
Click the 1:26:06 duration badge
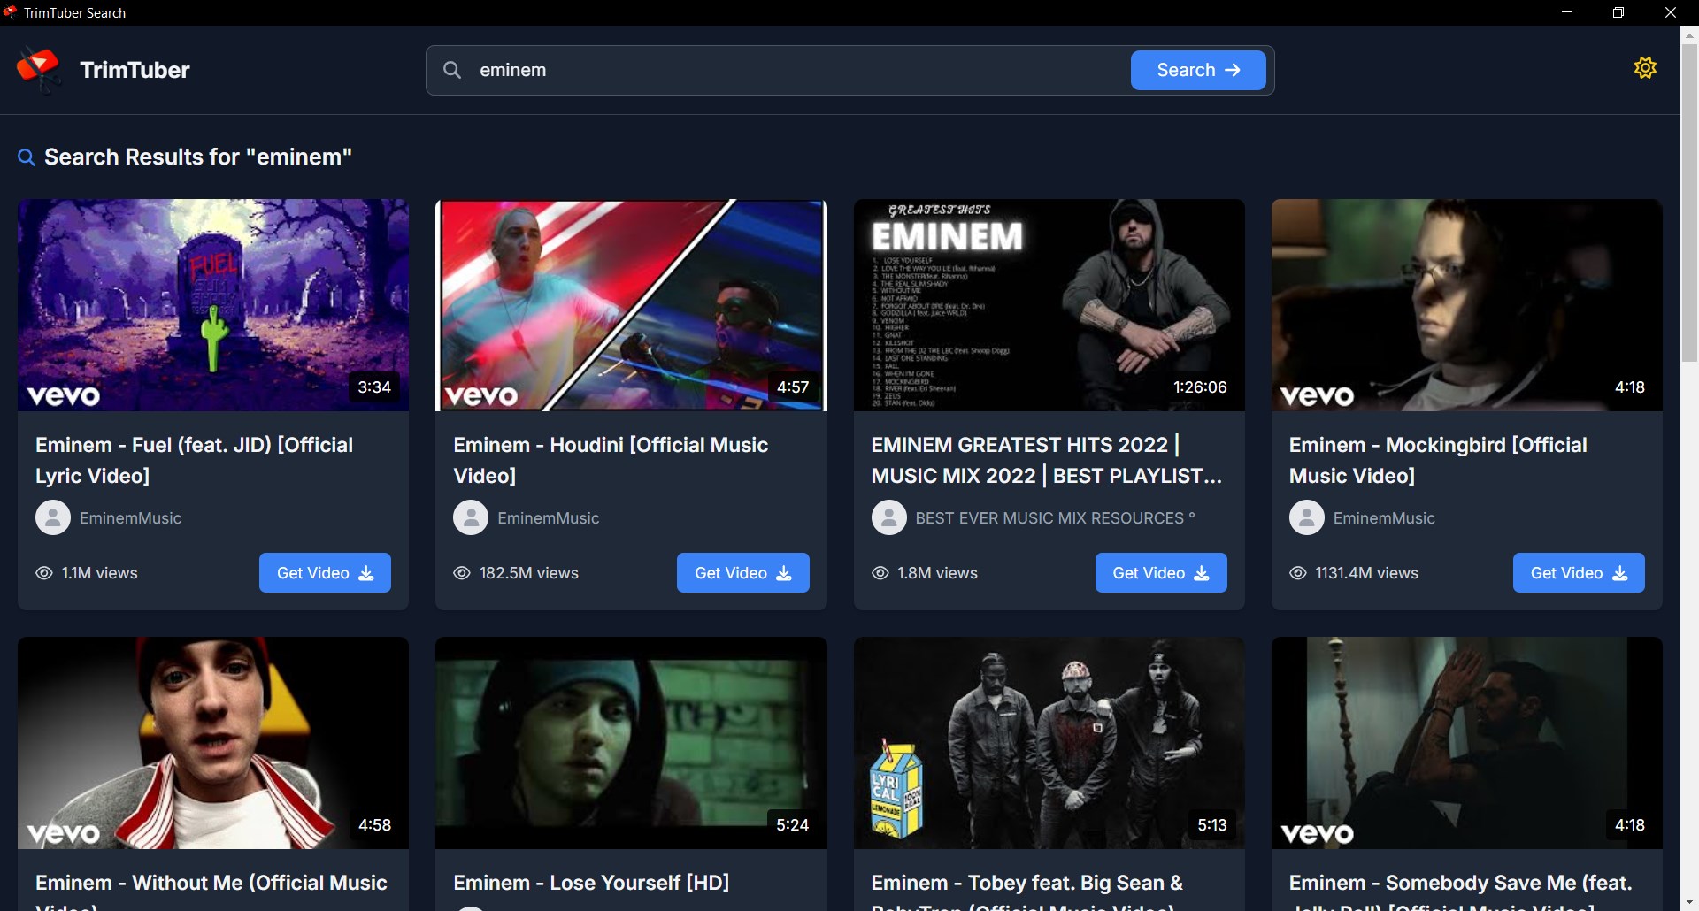(1200, 387)
